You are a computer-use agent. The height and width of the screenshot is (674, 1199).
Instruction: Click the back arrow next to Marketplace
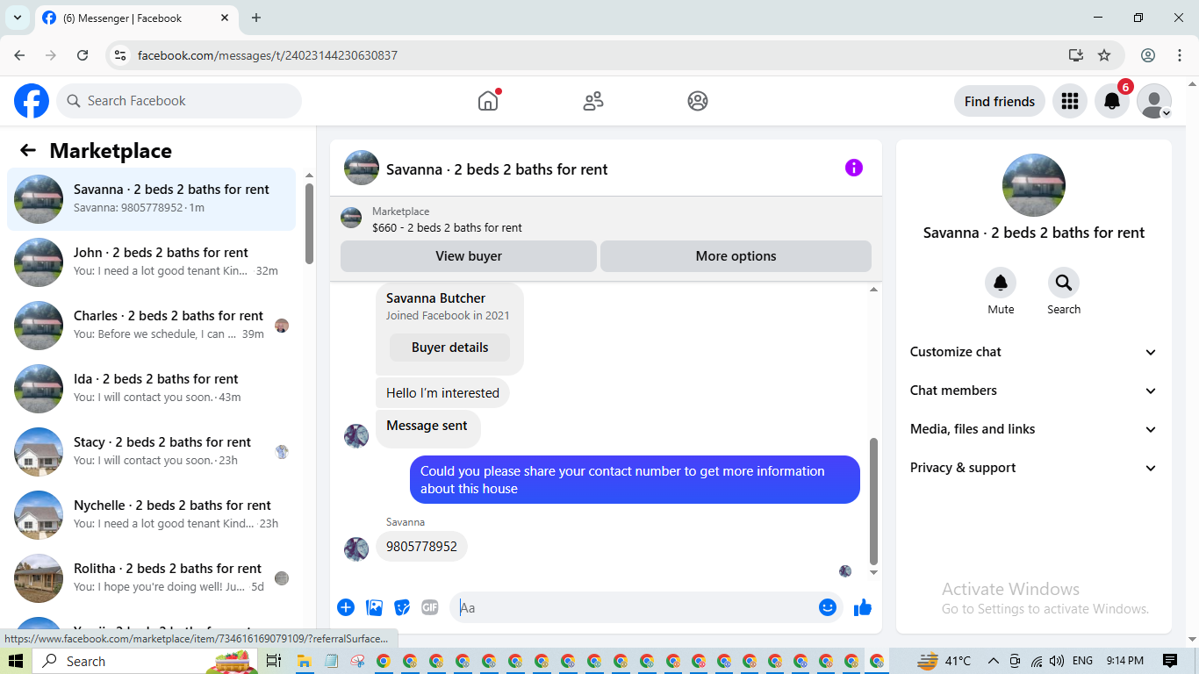click(28, 150)
